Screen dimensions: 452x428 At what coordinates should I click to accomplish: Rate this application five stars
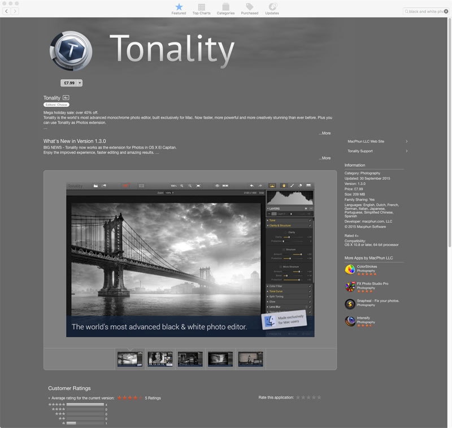coord(319,397)
